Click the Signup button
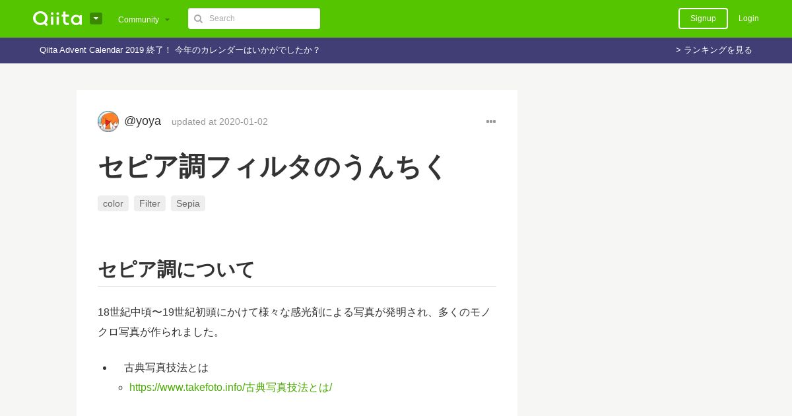The image size is (792, 416). pos(703,18)
